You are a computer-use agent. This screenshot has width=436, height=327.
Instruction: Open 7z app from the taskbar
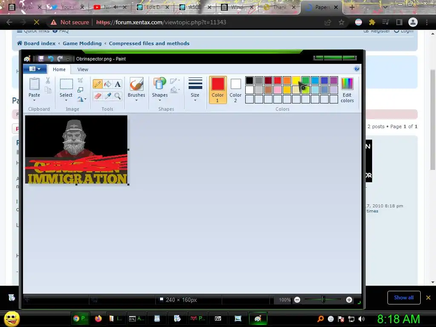(218, 318)
